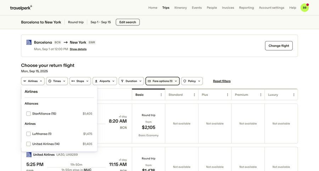Image resolution: width=319 pixels, height=171 pixels.
Task: Open Premium column three-dot options
Action: [261, 95]
